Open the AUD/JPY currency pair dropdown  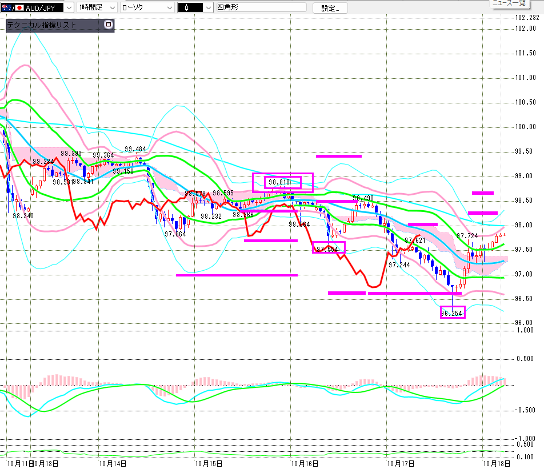tap(68, 7)
